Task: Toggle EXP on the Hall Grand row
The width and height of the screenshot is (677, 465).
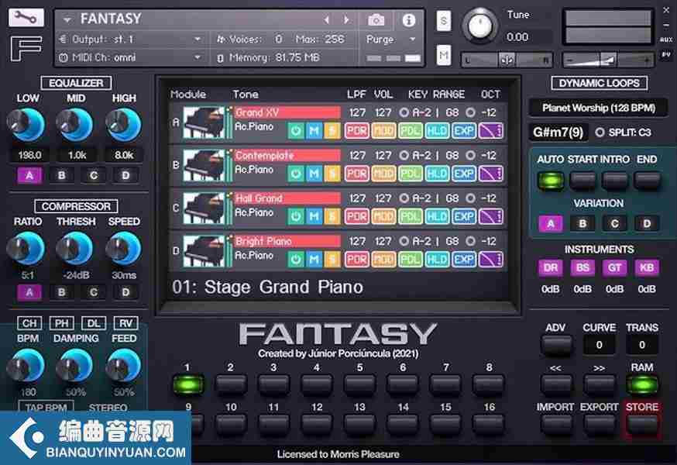Action: coord(464,216)
